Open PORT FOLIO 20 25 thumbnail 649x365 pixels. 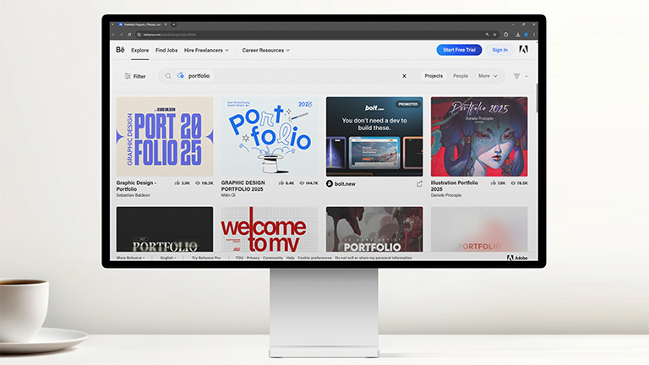(x=165, y=137)
